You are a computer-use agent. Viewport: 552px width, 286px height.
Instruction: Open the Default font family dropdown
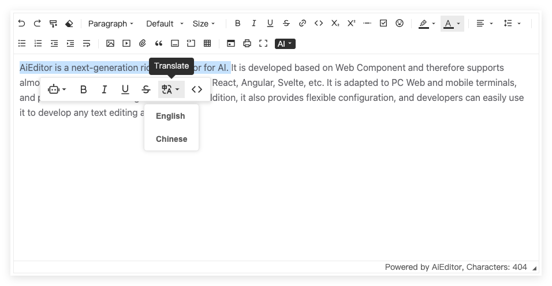(x=165, y=24)
